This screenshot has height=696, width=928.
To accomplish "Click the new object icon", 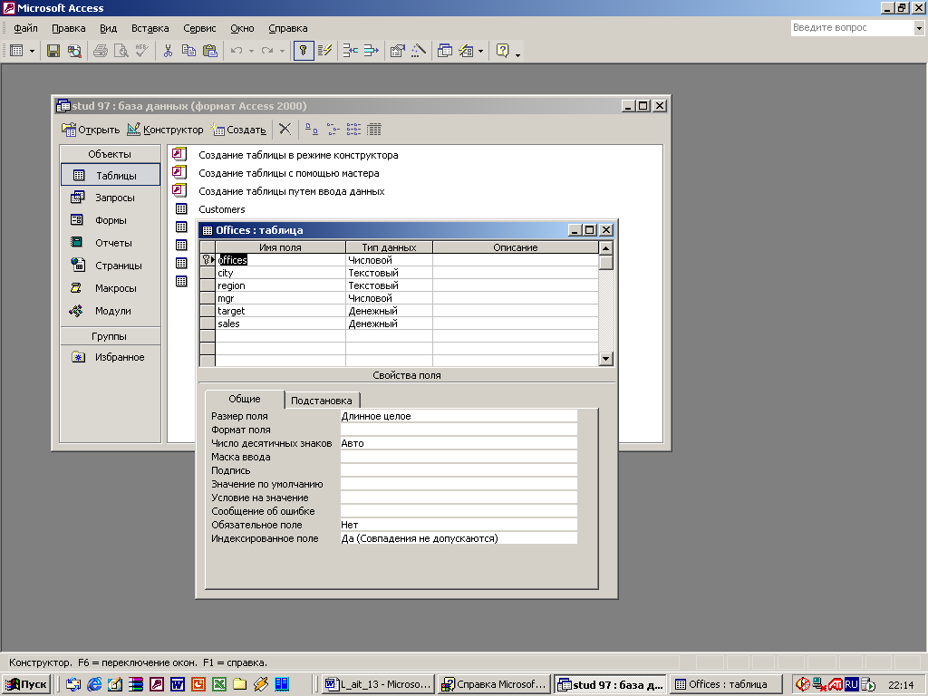I will pos(467,51).
